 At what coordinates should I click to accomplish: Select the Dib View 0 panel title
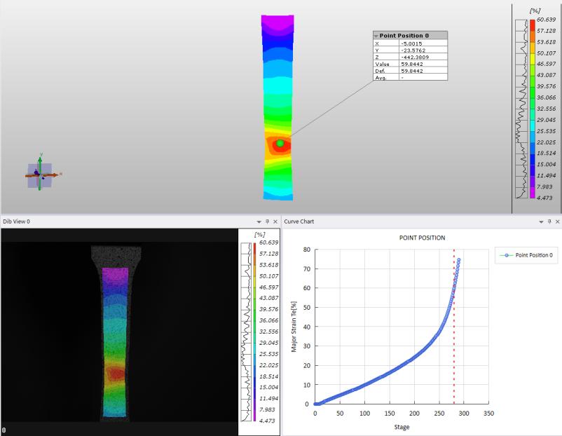pos(16,222)
